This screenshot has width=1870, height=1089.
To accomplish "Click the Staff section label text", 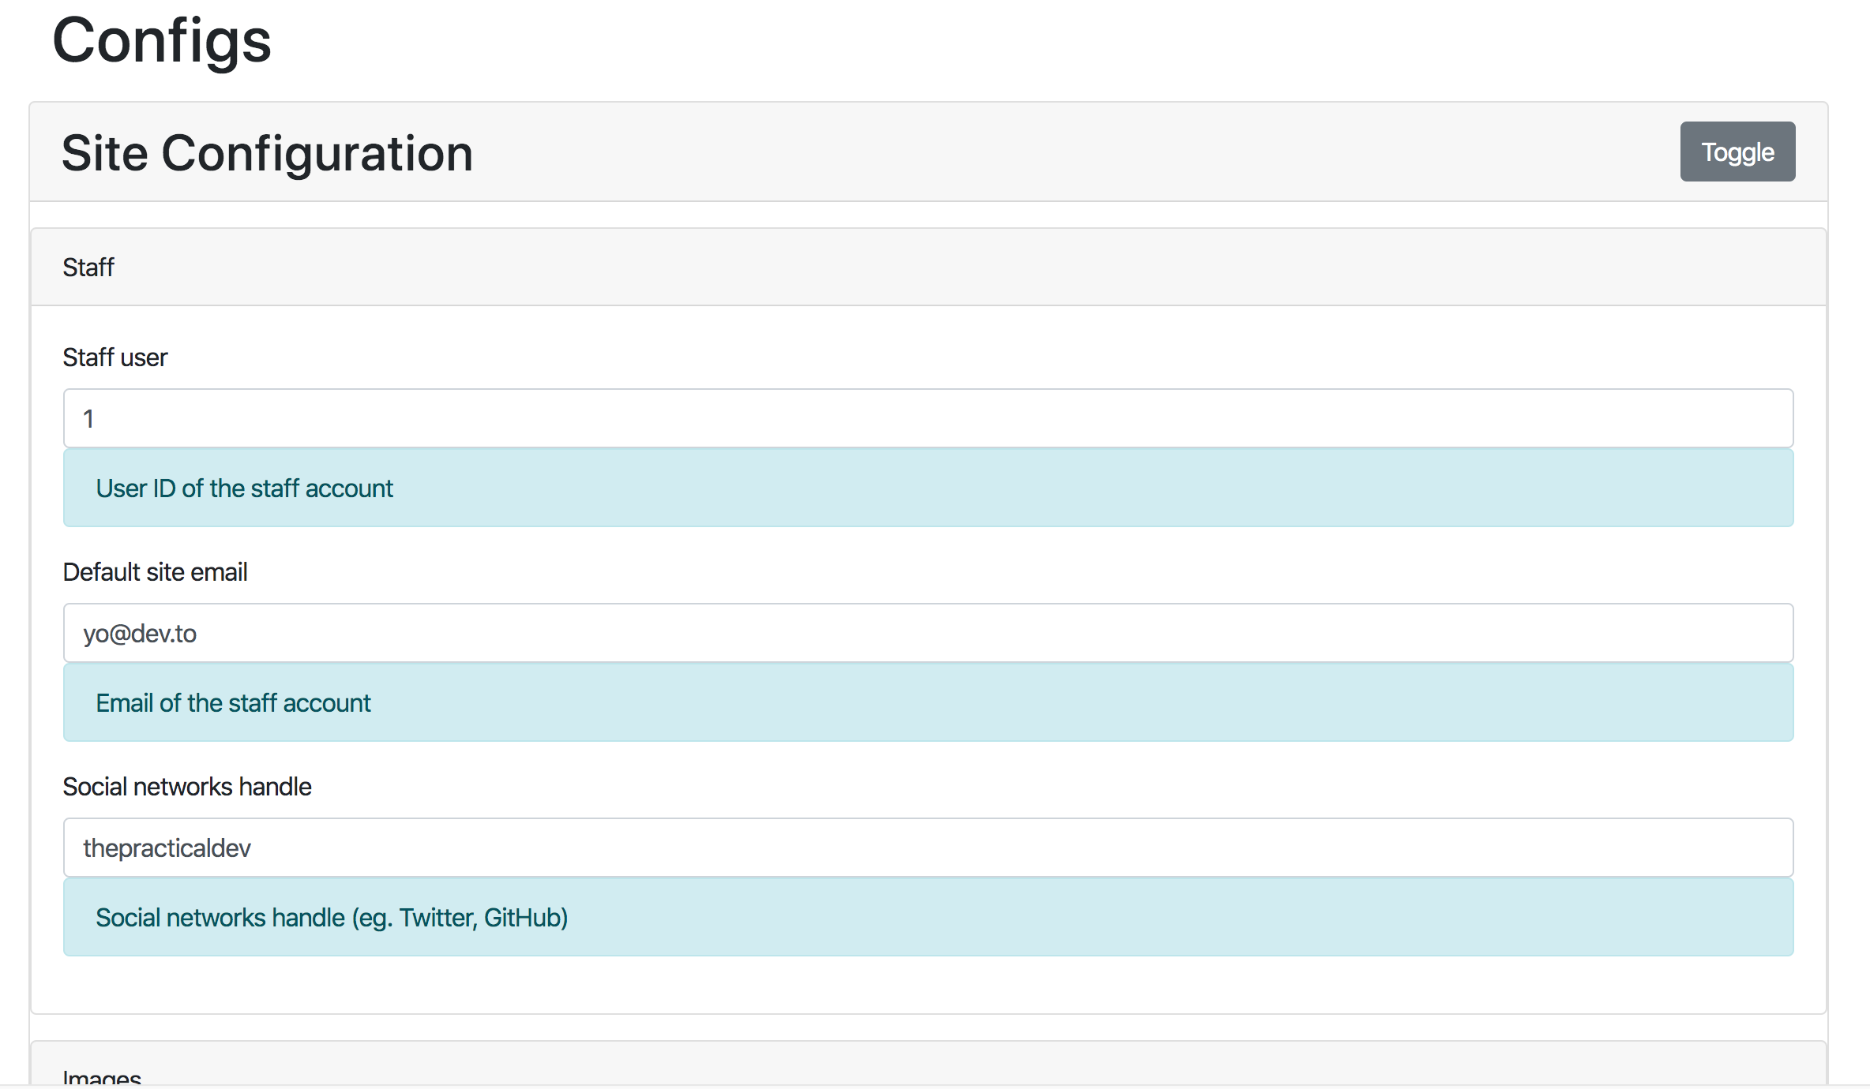I will (x=88, y=267).
